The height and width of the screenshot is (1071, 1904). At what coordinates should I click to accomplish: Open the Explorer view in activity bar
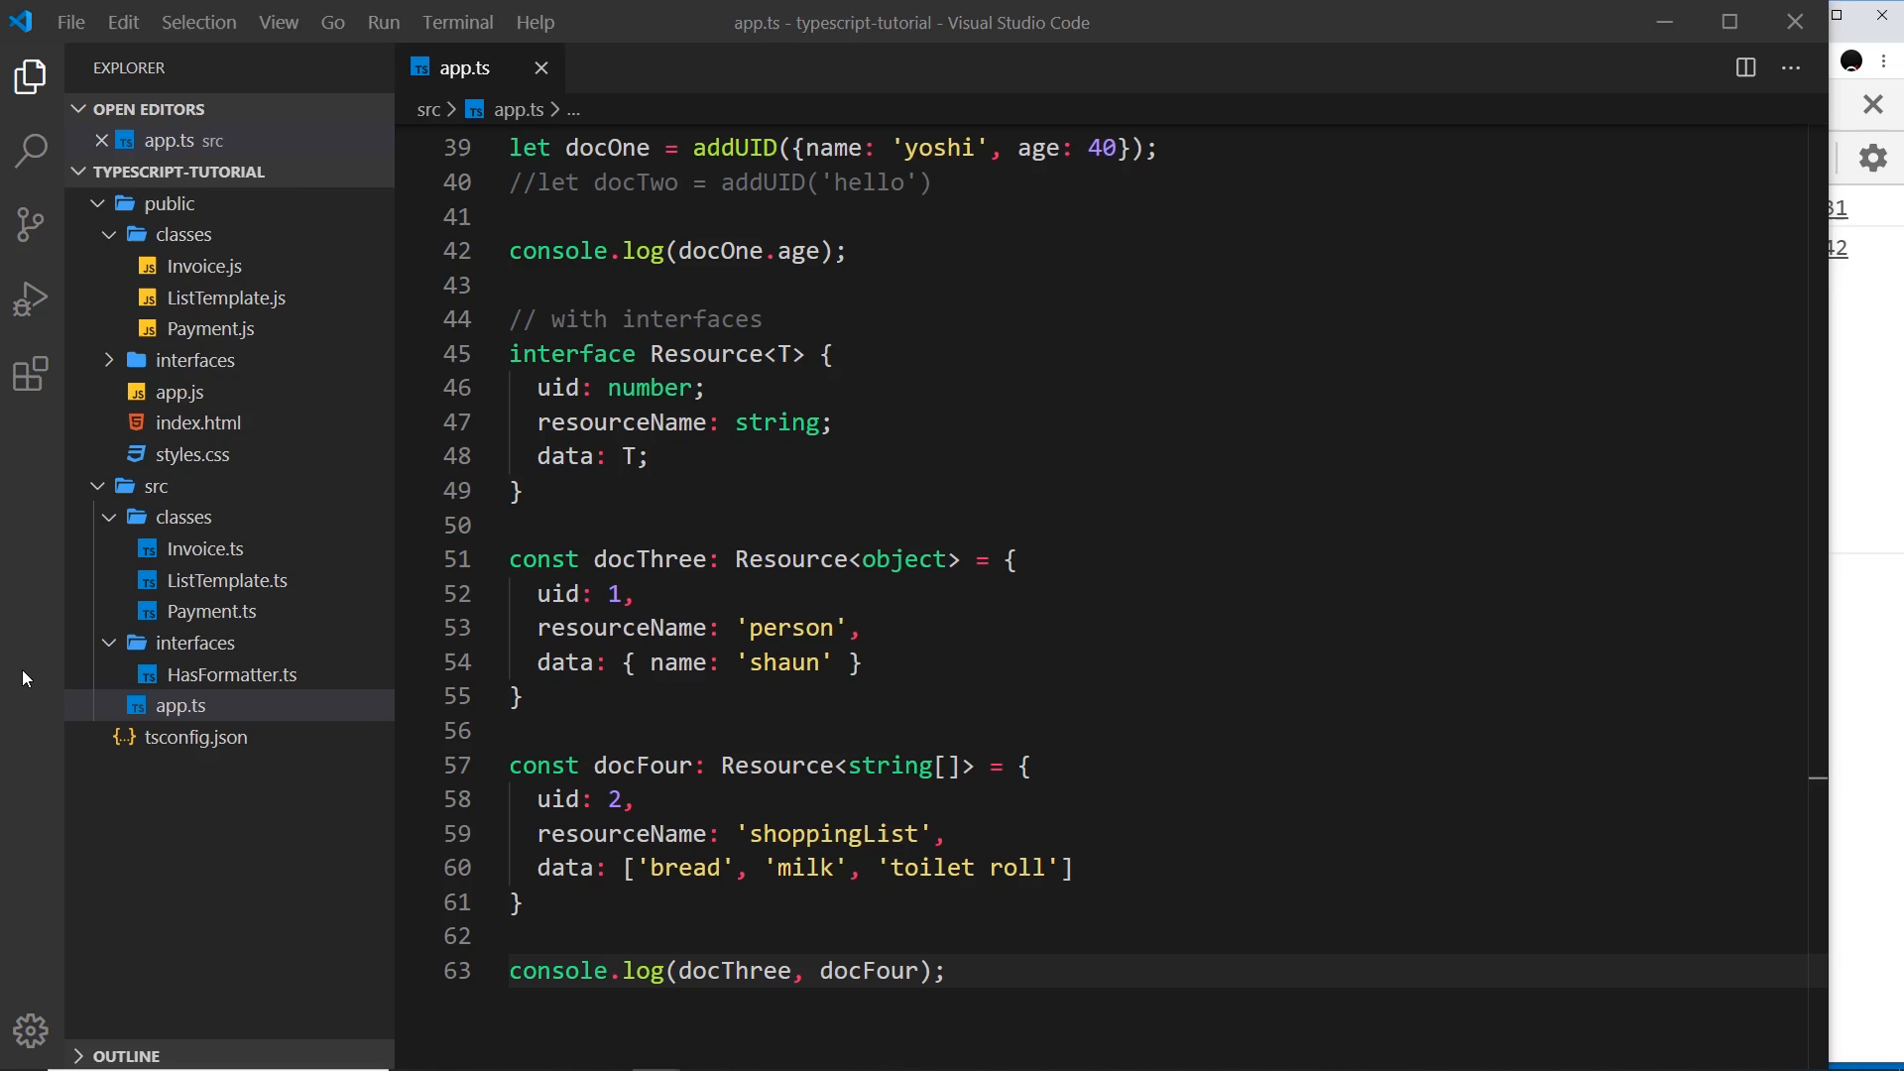[x=31, y=77]
